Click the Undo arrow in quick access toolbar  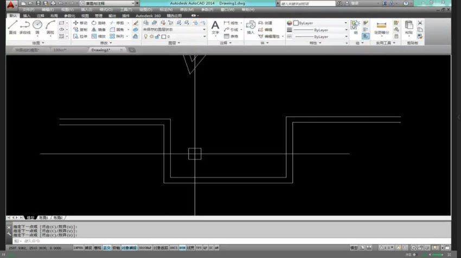pos(61,3)
